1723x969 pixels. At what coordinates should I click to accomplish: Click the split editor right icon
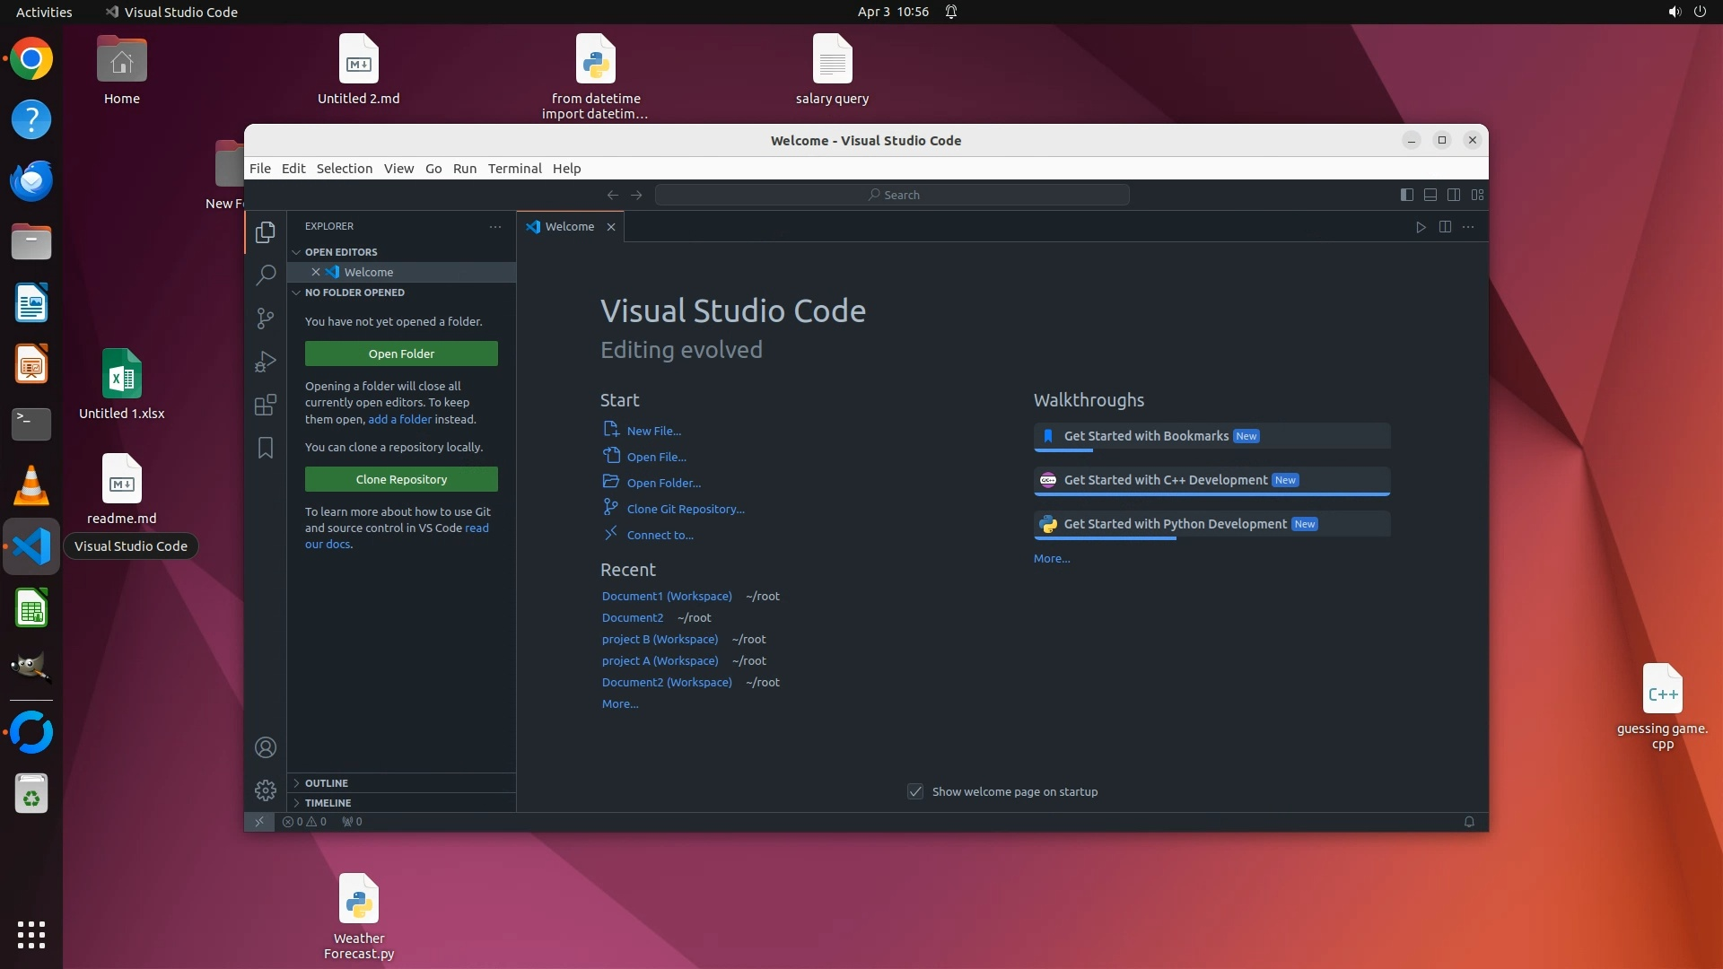tap(1445, 227)
